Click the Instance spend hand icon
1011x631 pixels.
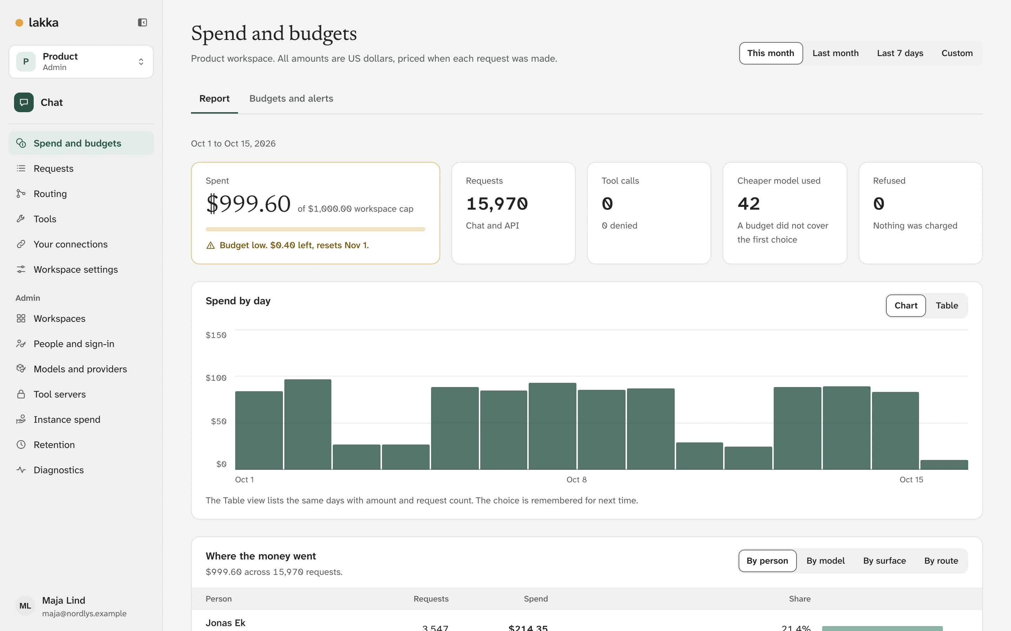click(x=21, y=419)
